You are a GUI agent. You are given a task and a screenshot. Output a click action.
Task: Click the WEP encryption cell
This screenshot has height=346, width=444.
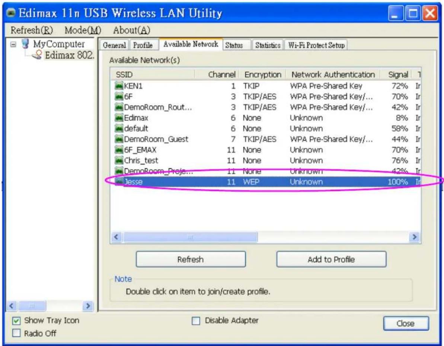(251, 182)
